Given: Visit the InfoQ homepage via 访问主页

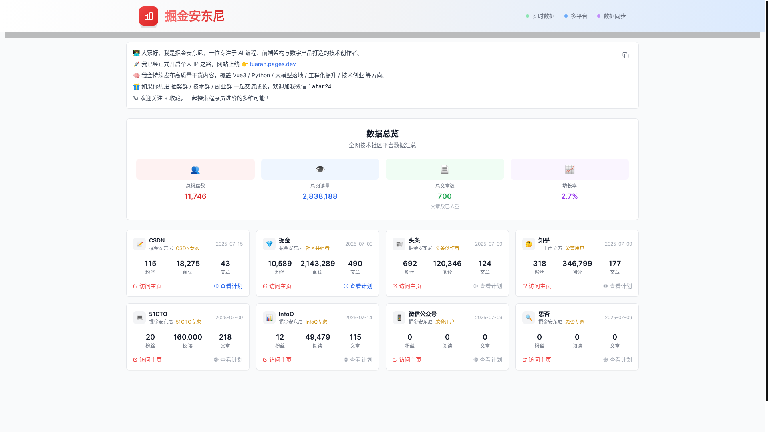Looking at the screenshot, I should point(277,360).
